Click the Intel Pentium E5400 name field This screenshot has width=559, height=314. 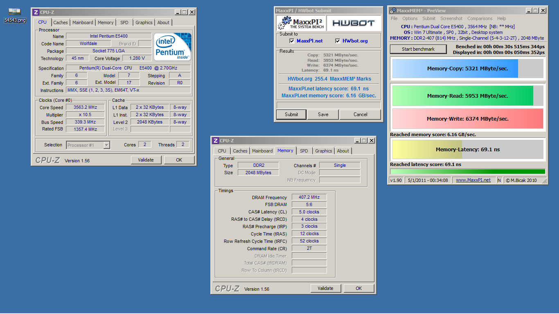[109, 36]
